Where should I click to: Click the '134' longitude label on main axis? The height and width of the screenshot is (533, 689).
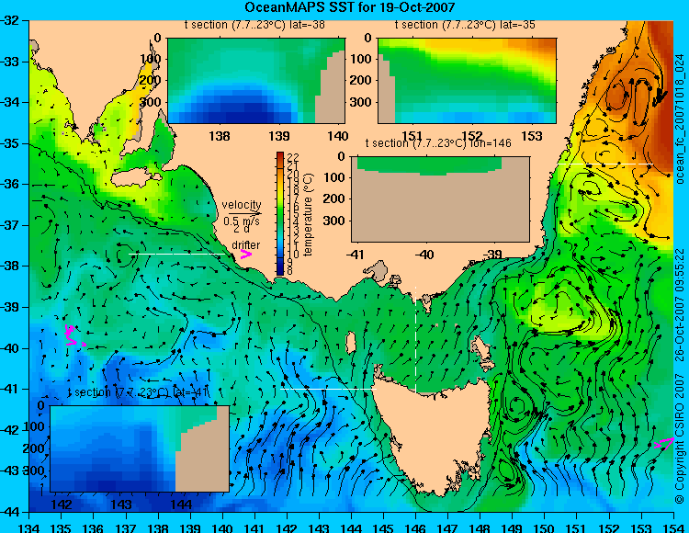(29, 527)
